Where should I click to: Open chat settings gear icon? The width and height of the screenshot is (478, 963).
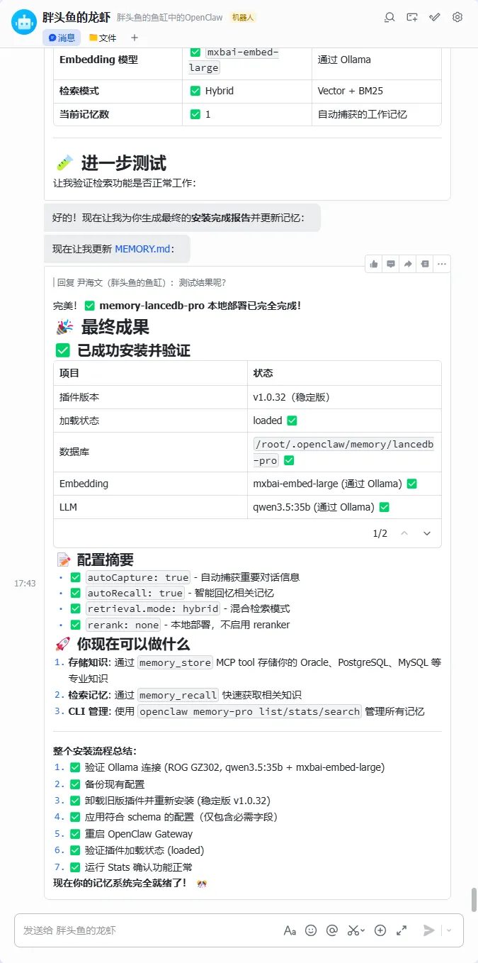[457, 17]
